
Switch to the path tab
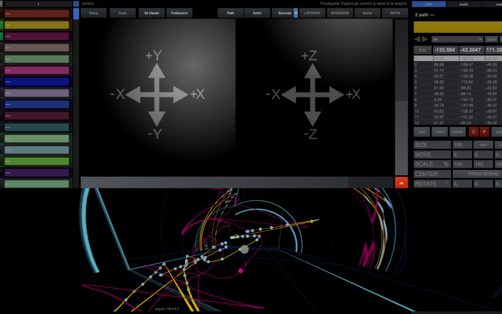pos(429,4)
